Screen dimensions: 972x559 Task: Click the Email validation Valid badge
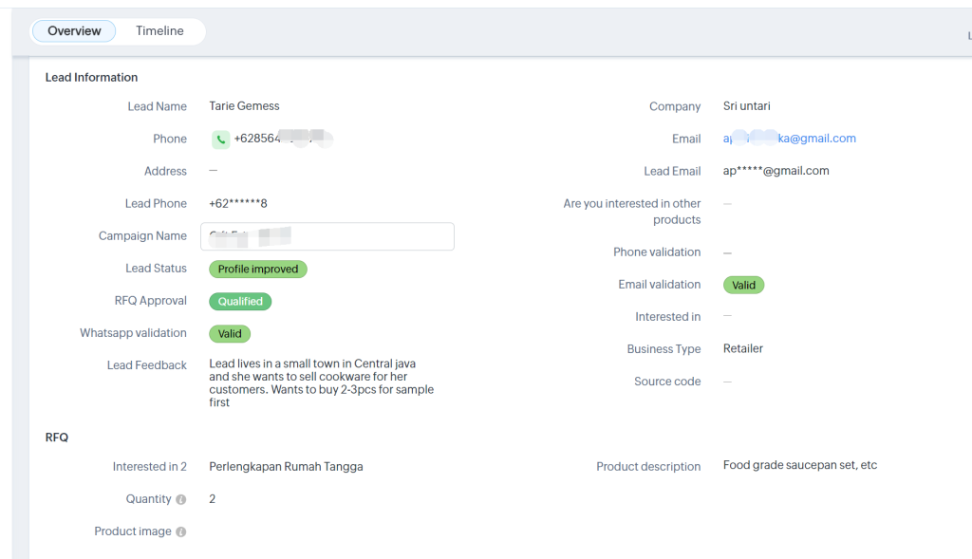coord(743,285)
